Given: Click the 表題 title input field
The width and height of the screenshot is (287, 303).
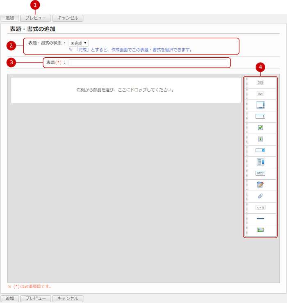Looking at the screenshot, I should point(148,63).
